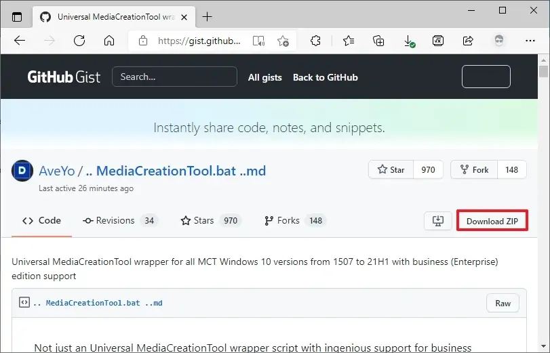Screen dimensions: 550x353
Task: Click the 'Universal MediaCreationTool wrapper' description text
Action: (x=255, y=269)
